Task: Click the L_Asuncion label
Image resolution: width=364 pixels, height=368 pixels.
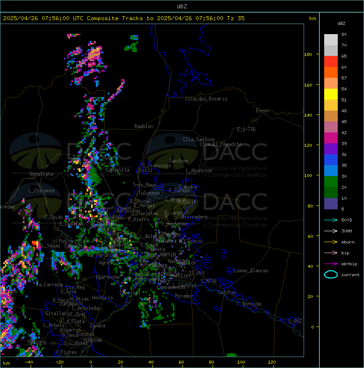Action: 199,170
